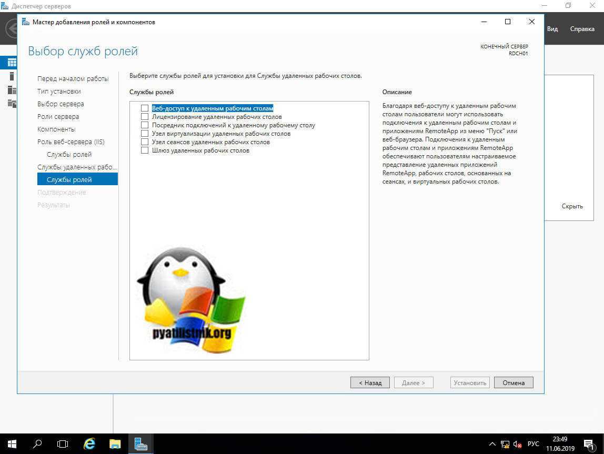Go to the "Роли сервера" wizard step
Image resolution: width=604 pixels, height=454 pixels.
[58, 116]
